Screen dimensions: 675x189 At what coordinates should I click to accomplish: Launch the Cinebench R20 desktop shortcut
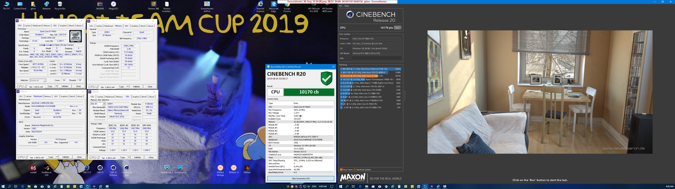click(x=127, y=170)
